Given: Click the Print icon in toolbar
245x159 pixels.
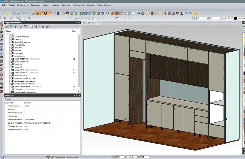Looking at the screenshot, I should (x=18, y=13).
